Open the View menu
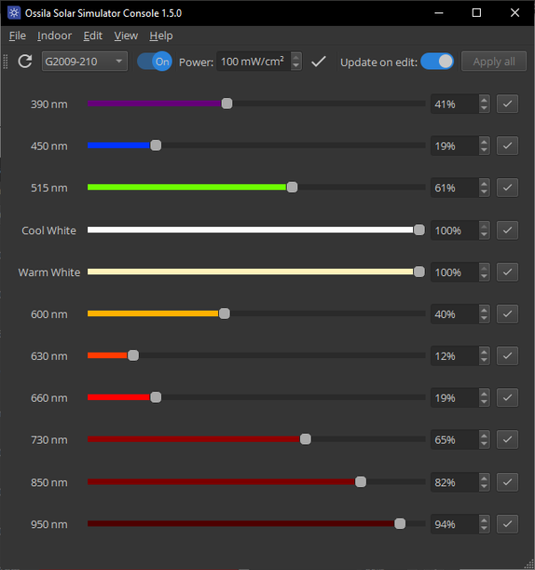This screenshot has width=535, height=570. (126, 35)
